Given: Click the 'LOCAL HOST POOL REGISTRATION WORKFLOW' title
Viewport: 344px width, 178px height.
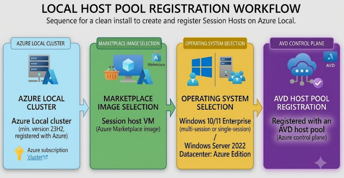Looking at the screenshot, I should tap(171, 9).
